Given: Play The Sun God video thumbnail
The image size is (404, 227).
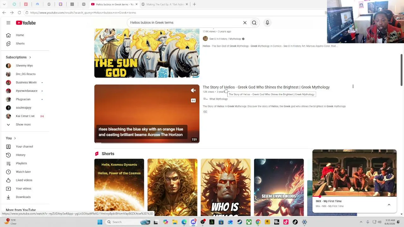Looking at the screenshot, I should pos(147,53).
